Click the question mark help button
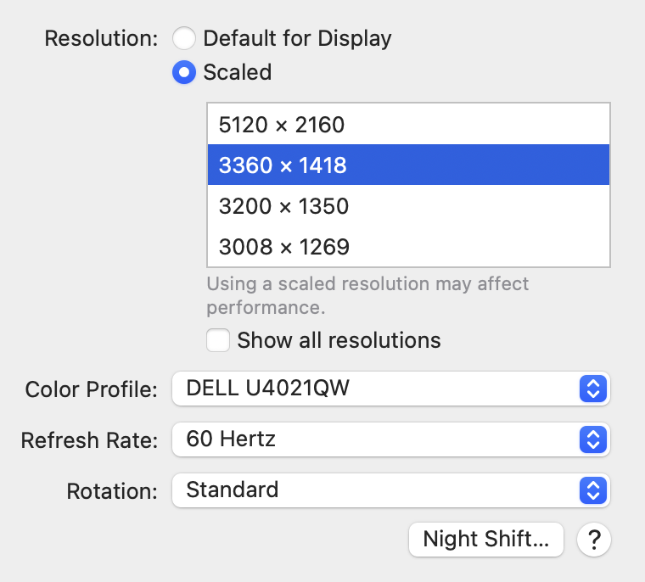 click(x=595, y=539)
